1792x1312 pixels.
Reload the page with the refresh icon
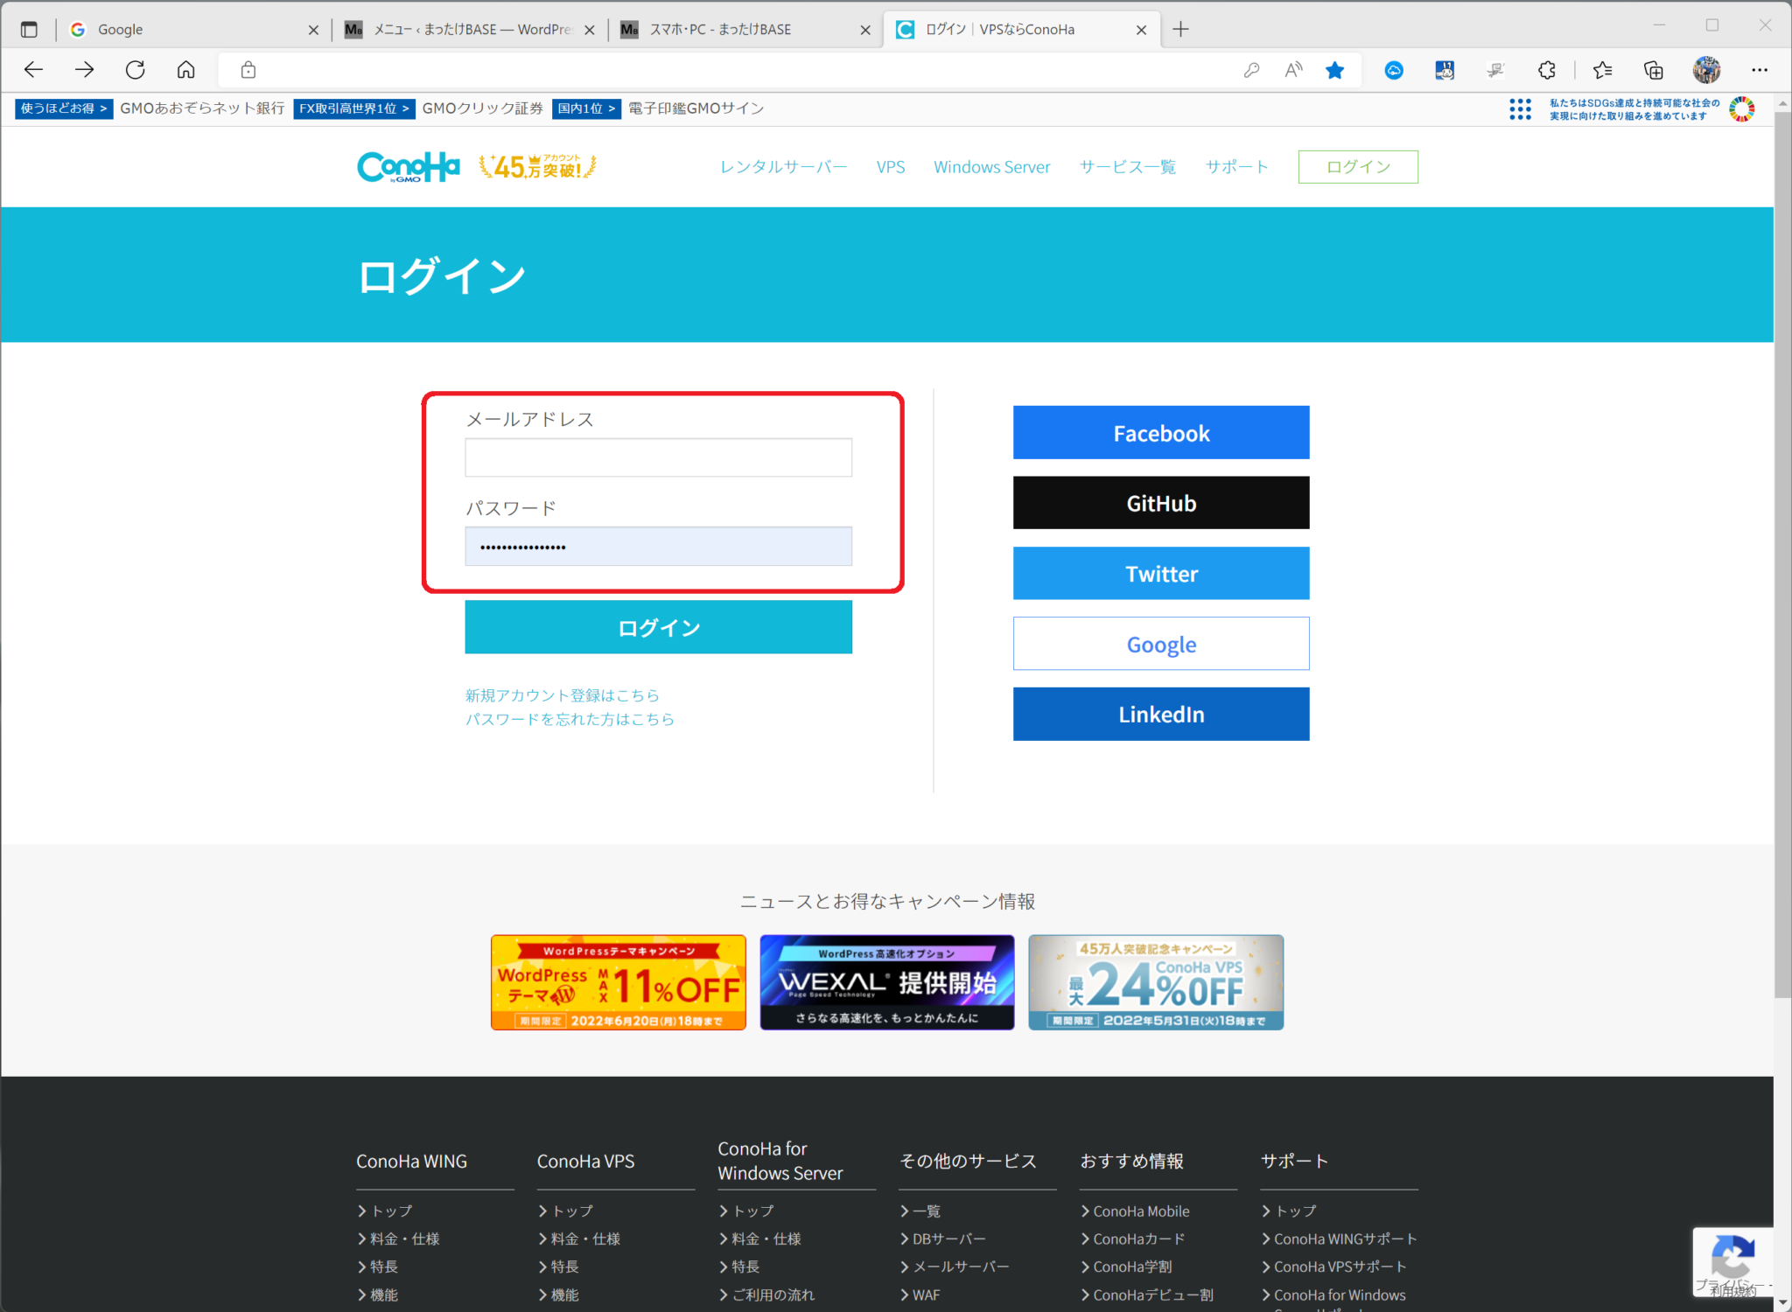pos(136,69)
